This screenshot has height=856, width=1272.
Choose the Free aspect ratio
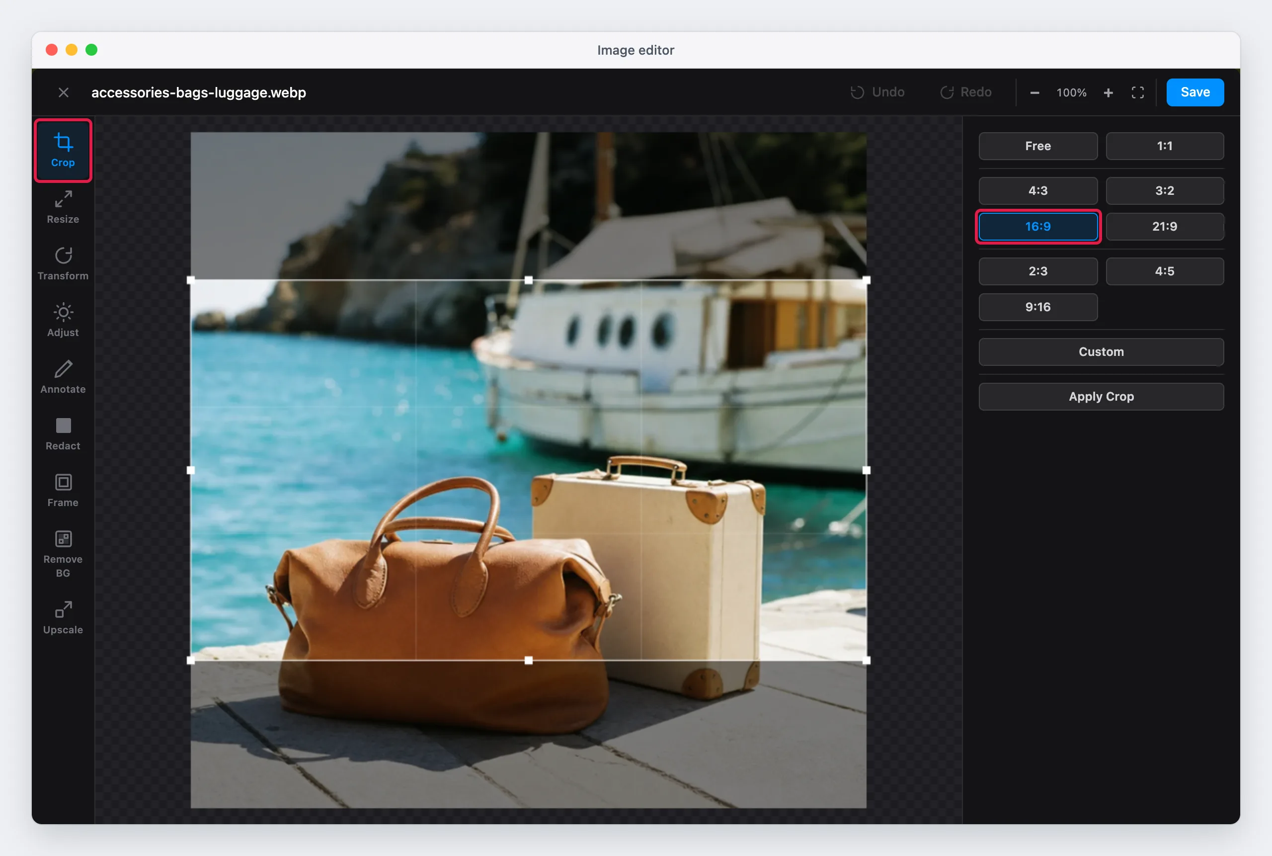[1037, 146]
